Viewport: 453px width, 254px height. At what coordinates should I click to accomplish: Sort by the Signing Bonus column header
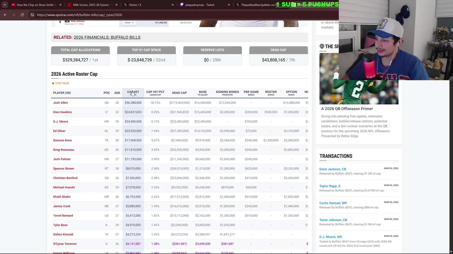click(227, 93)
